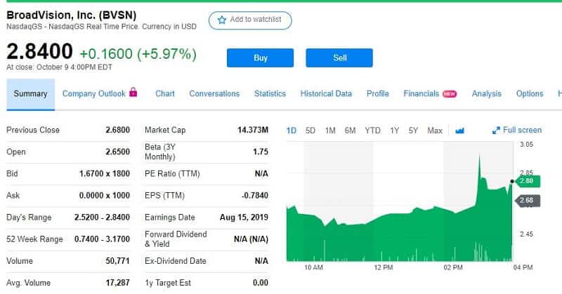This screenshot has width=562, height=294.
Task: Click the Bid value 1.6700 x 1800
Action: coord(104,174)
